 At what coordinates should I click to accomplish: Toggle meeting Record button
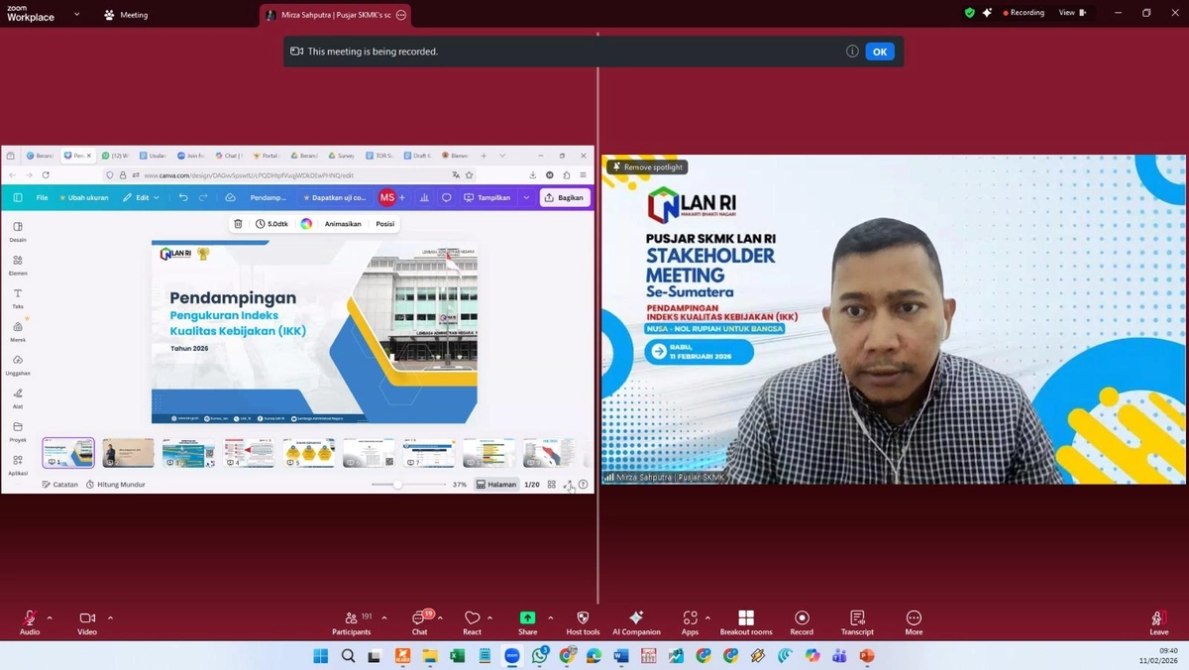(x=802, y=621)
